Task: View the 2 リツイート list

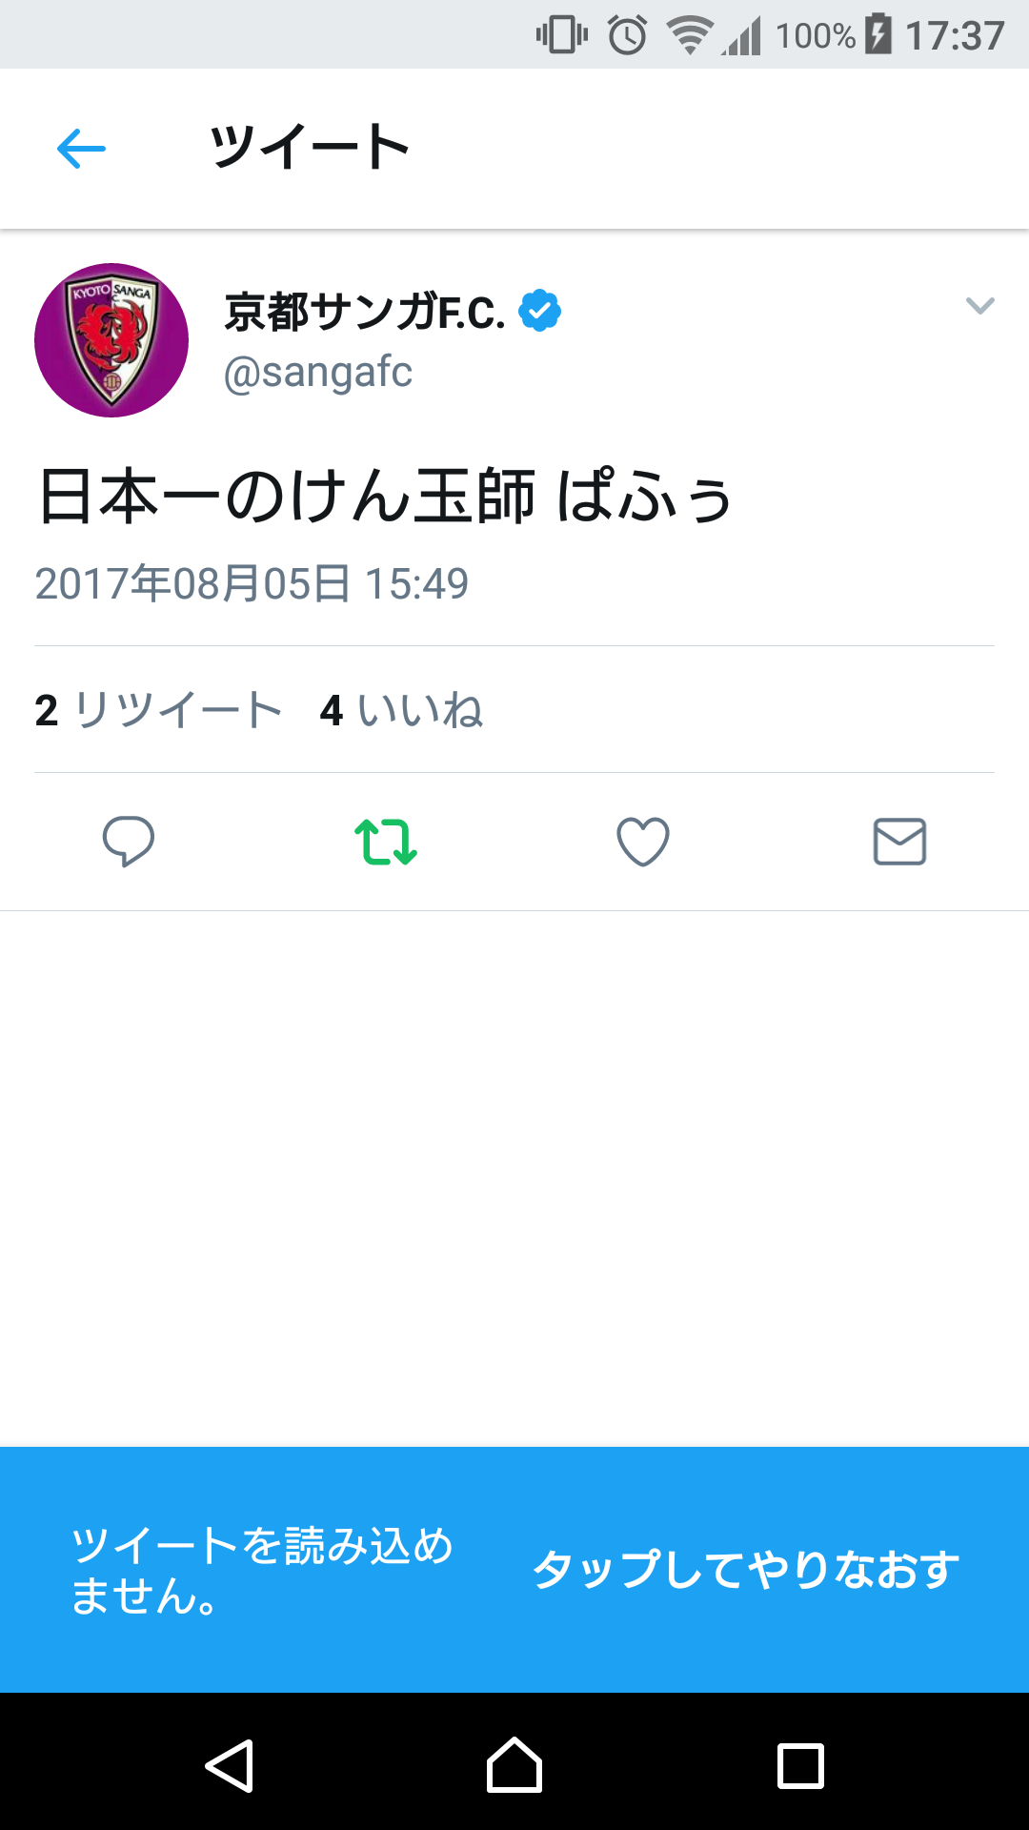Action: [158, 710]
